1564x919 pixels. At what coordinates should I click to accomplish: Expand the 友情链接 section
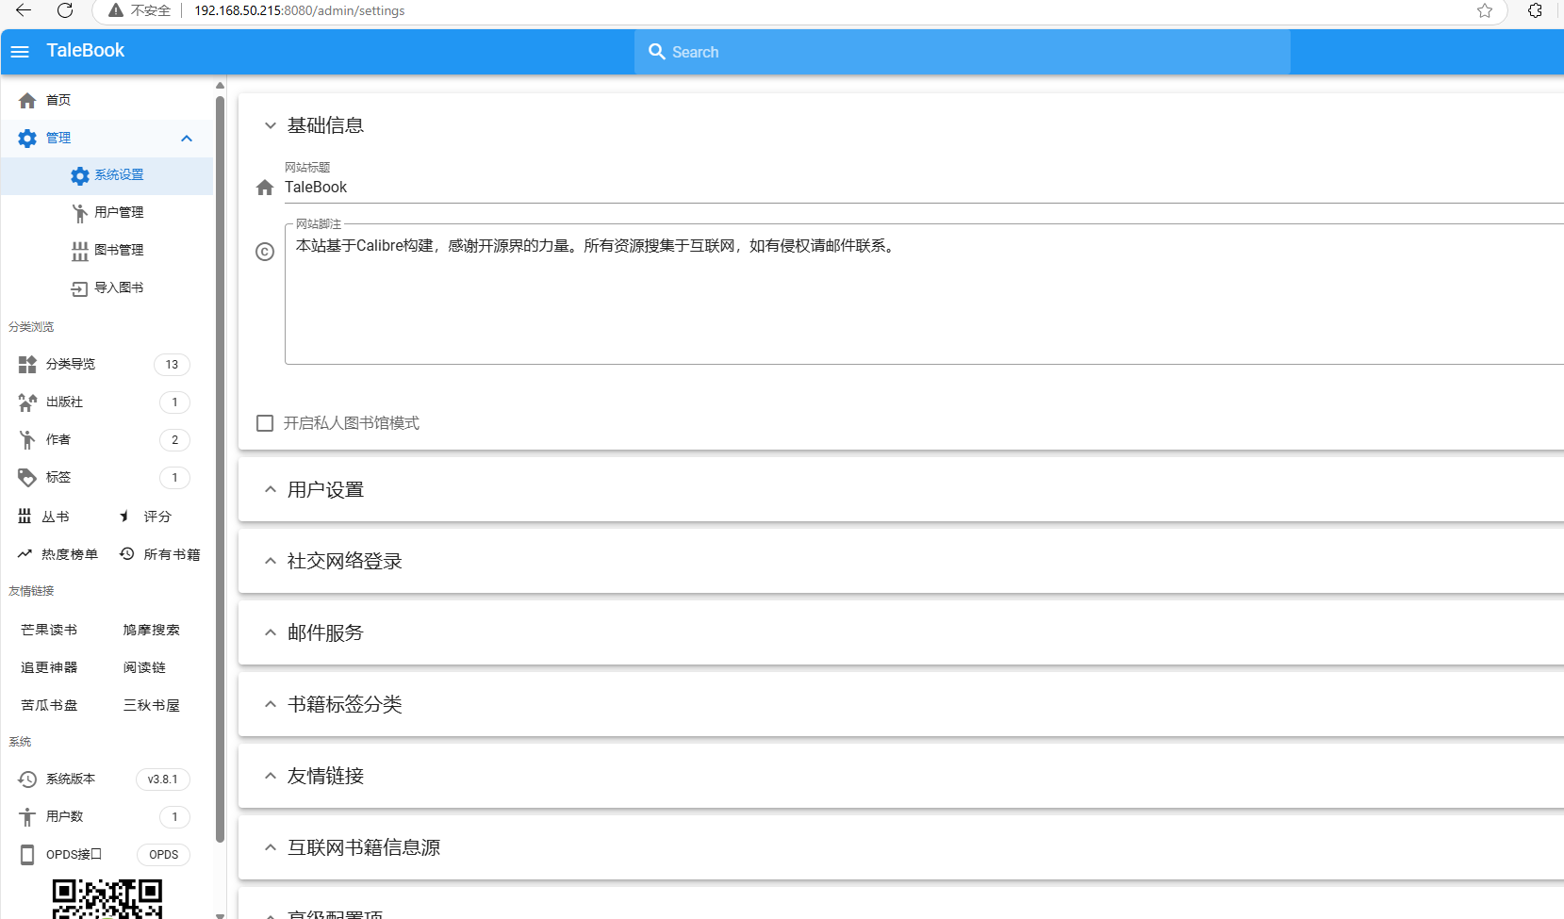[270, 776]
